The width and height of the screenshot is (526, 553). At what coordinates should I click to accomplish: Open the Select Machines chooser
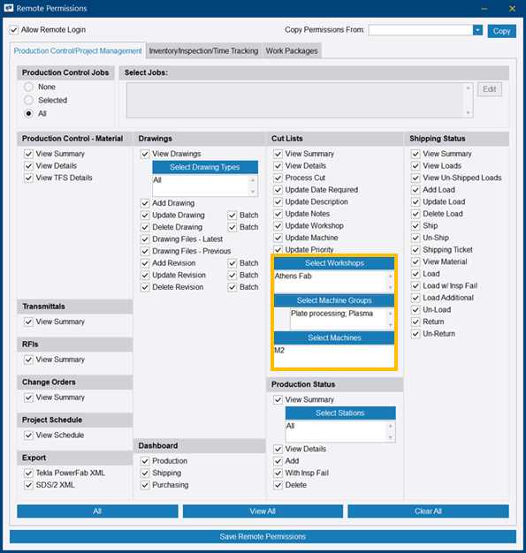pos(334,337)
